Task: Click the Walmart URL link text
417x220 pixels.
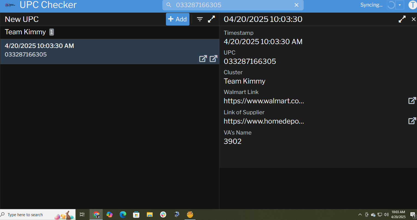Action: 264,101
